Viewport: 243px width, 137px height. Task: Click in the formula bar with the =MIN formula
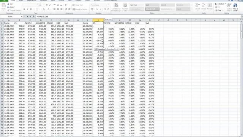pyautogui.click(x=138, y=16)
